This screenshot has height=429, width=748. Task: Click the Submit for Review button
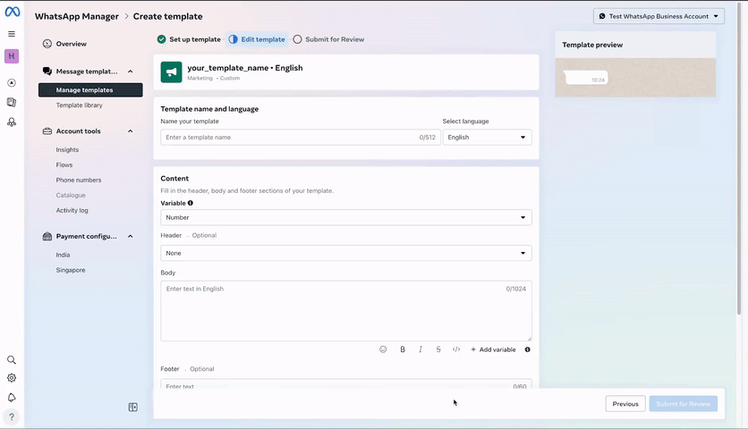pyautogui.click(x=683, y=404)
